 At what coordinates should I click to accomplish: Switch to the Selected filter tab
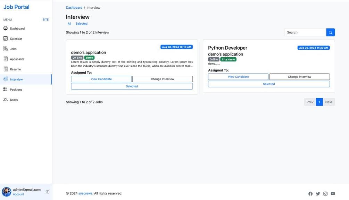(x=82, y=24)
